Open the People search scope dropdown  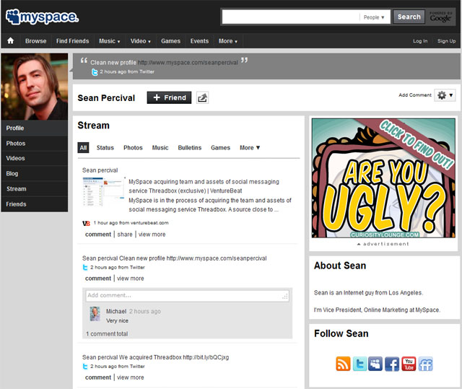tap(374, 17)
